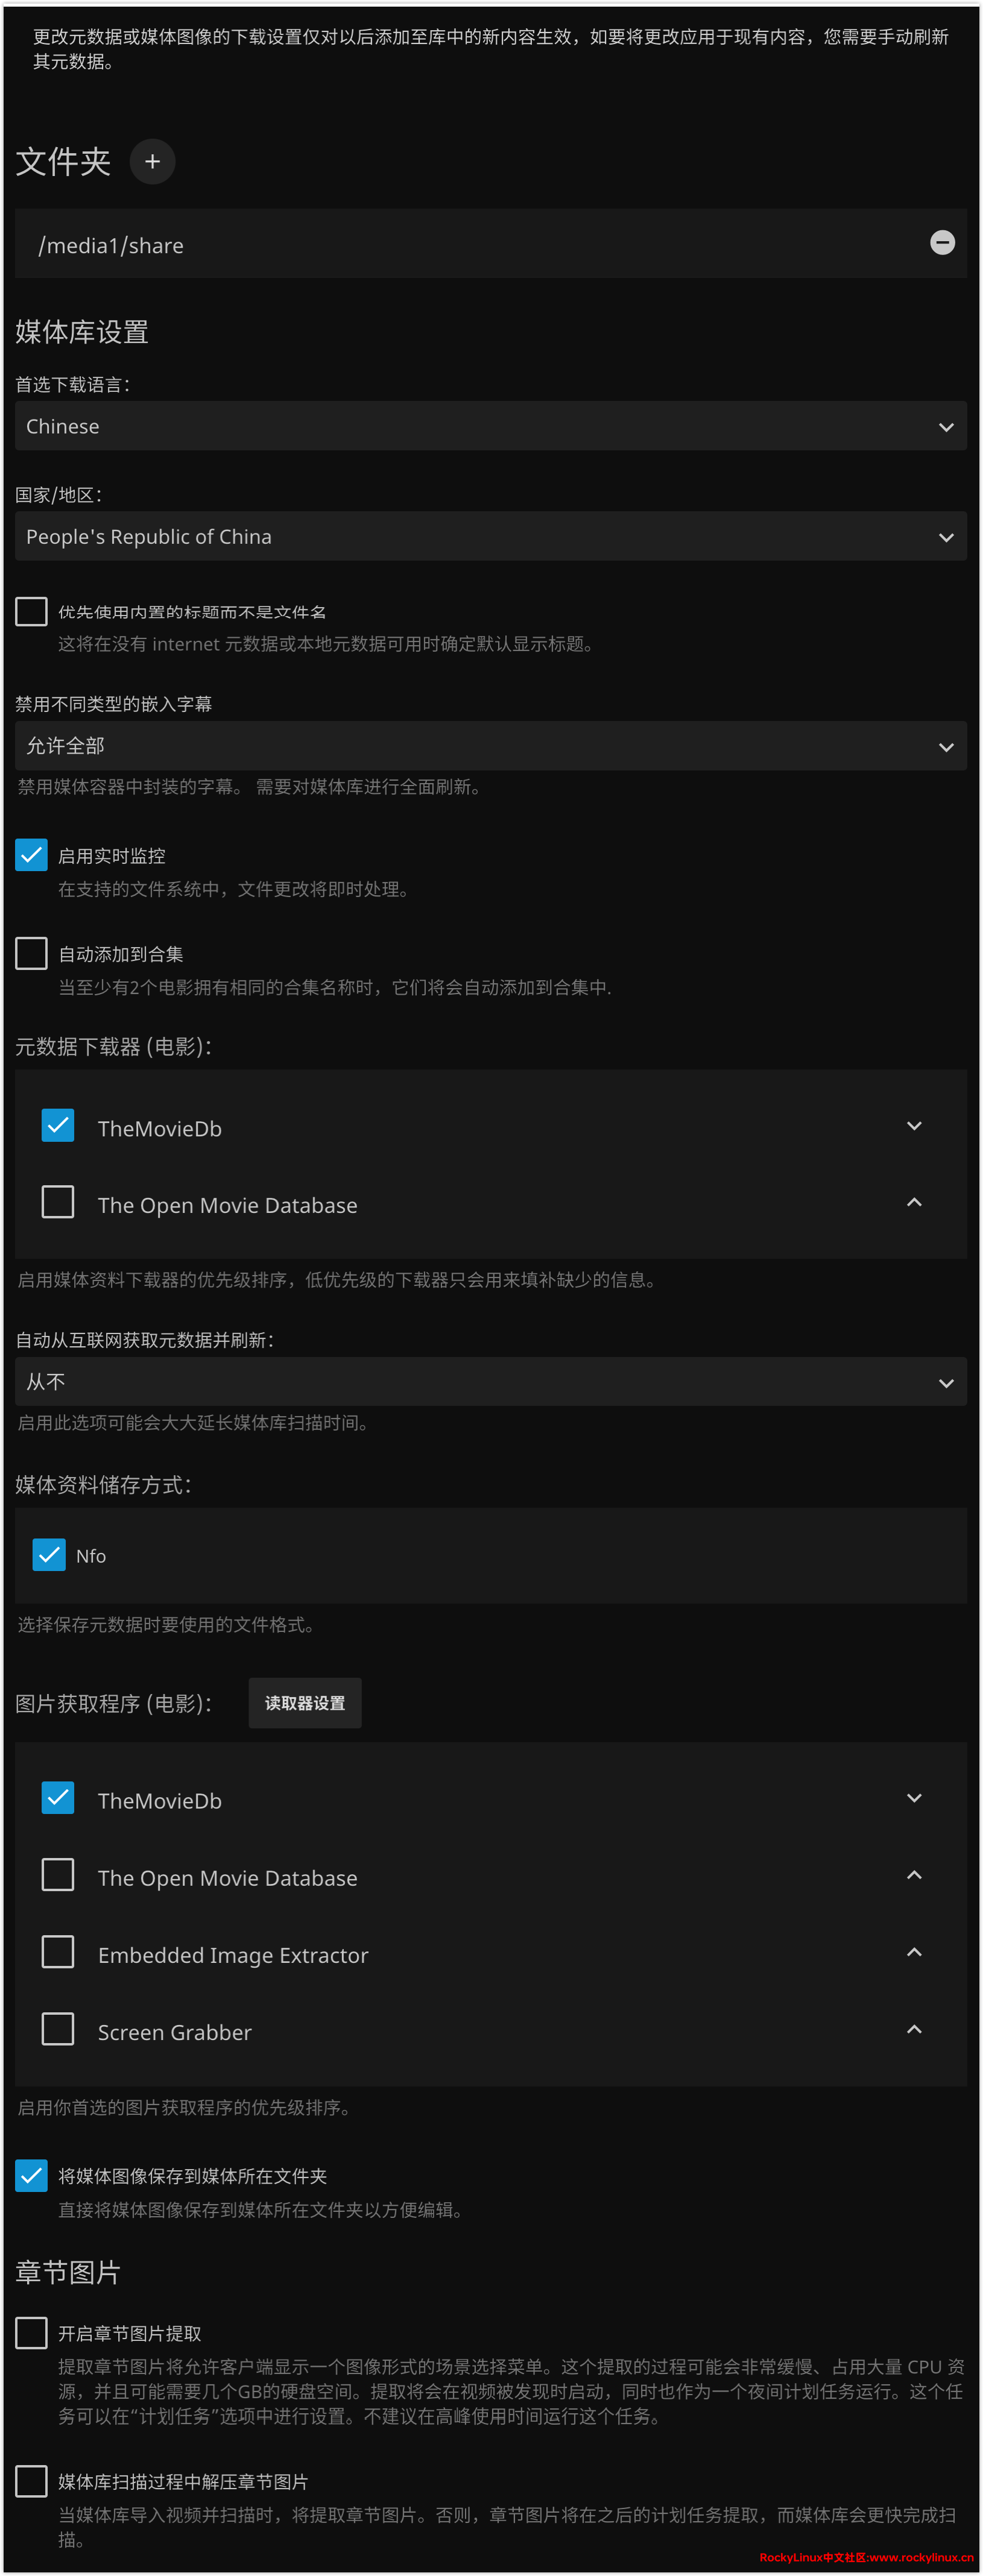Move Screen Grabber up in order
The width and height of the screenshot is (983, 2576).
pyautogui.click(x=913, y=2029)
